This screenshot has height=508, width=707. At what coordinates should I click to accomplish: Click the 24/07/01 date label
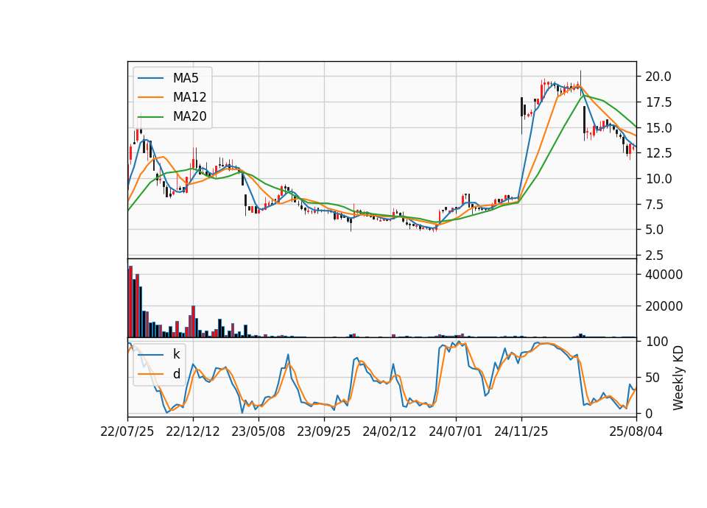coord(455,431)
